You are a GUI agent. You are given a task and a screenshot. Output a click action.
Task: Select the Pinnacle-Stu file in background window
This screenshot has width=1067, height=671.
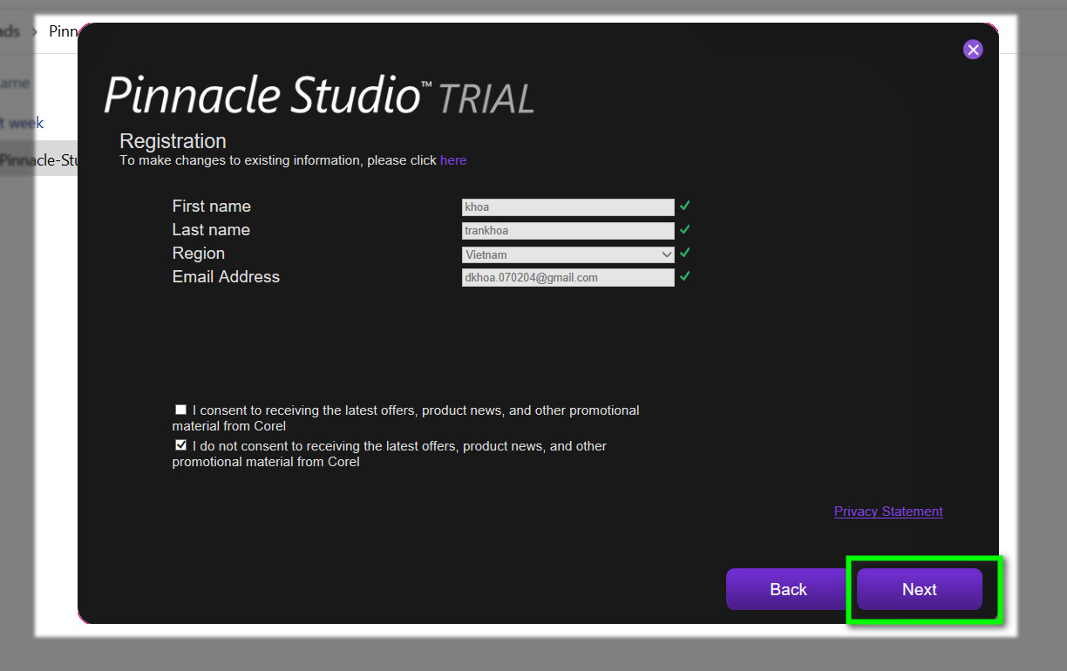tap(38, 160)
